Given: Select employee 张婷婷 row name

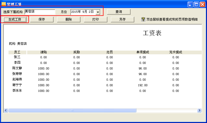Looking at the screenshot, I should point(17,74).
